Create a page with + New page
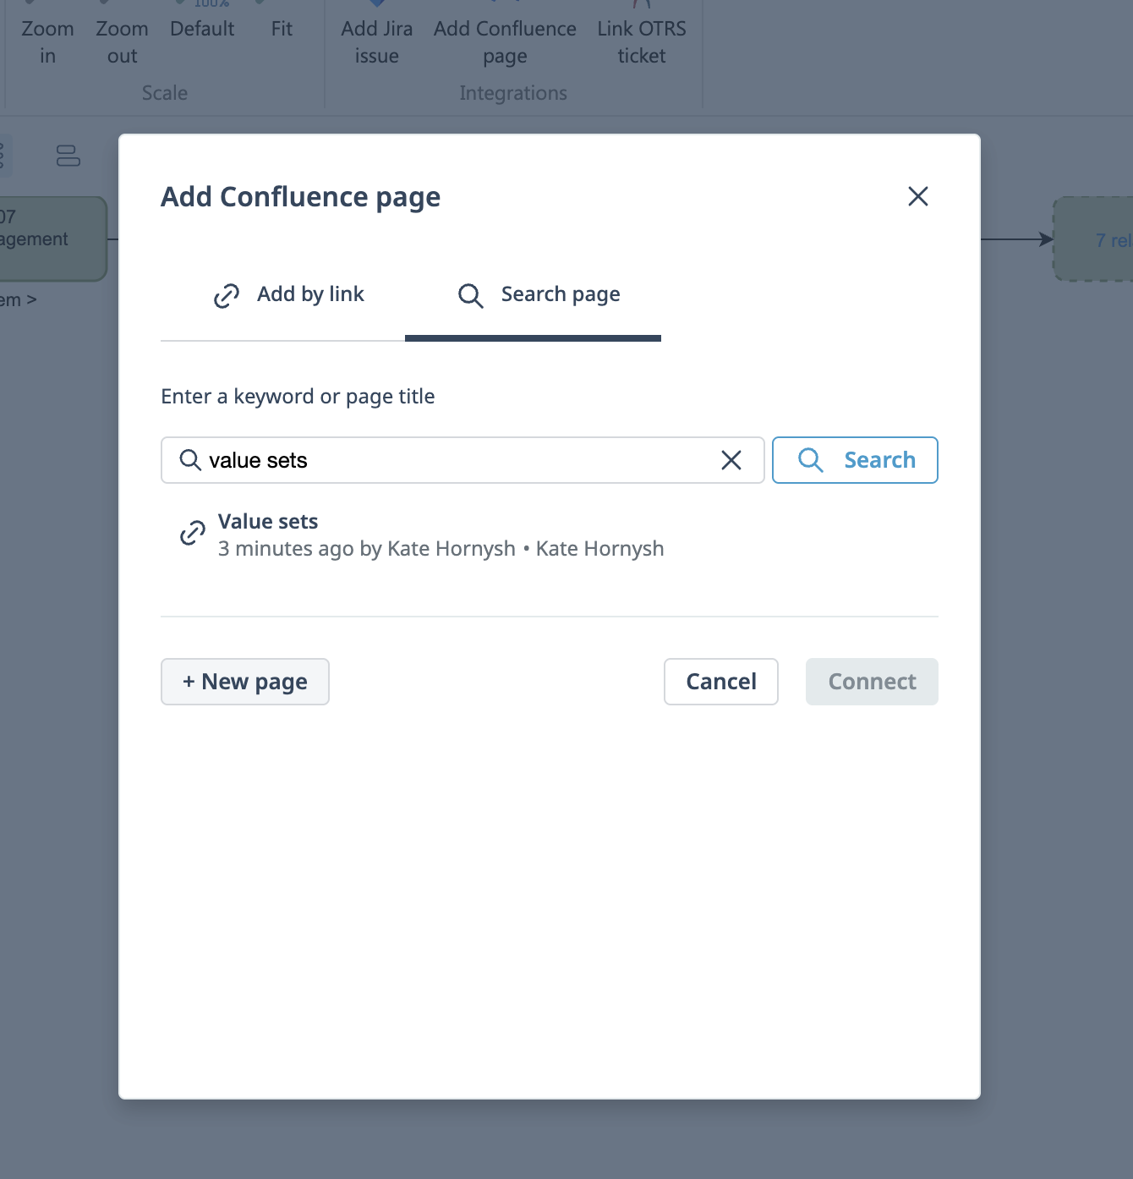 [245, 682]
